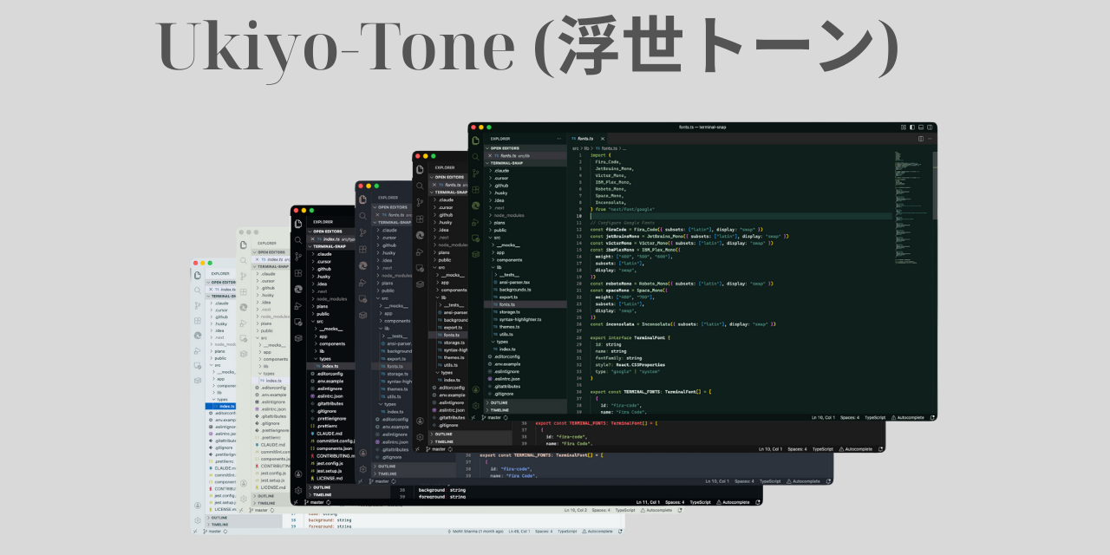
Task: Collapse types folder in front window
Action: pyautogui.click(x=526, y=342)
